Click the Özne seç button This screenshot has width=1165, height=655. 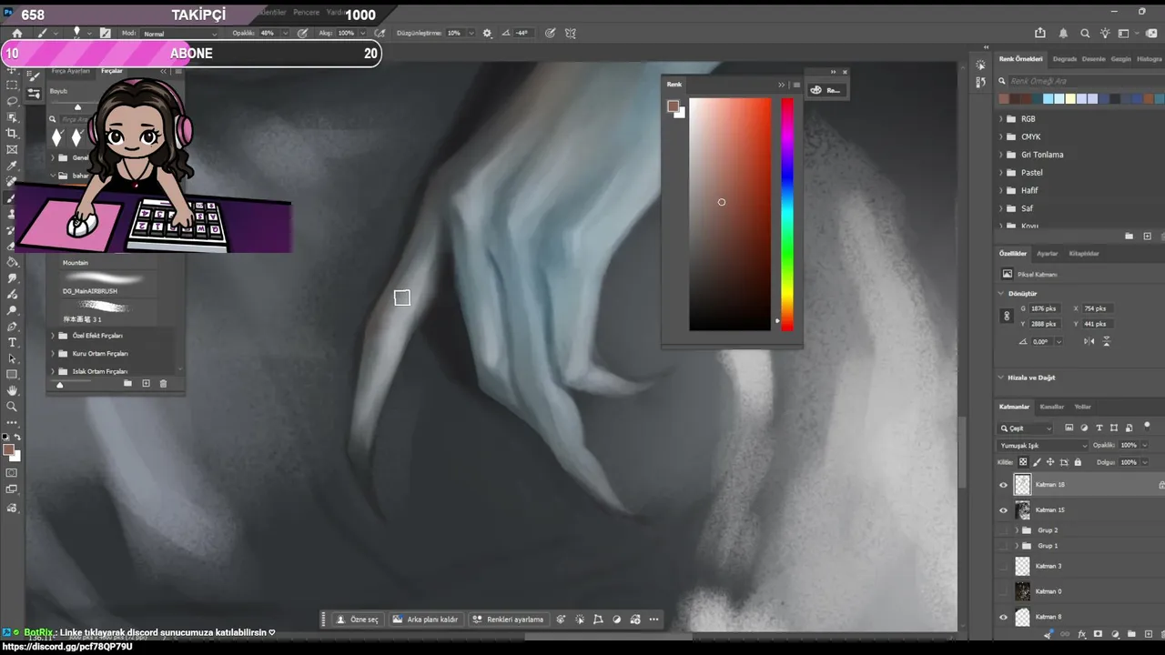pos(357,620)
